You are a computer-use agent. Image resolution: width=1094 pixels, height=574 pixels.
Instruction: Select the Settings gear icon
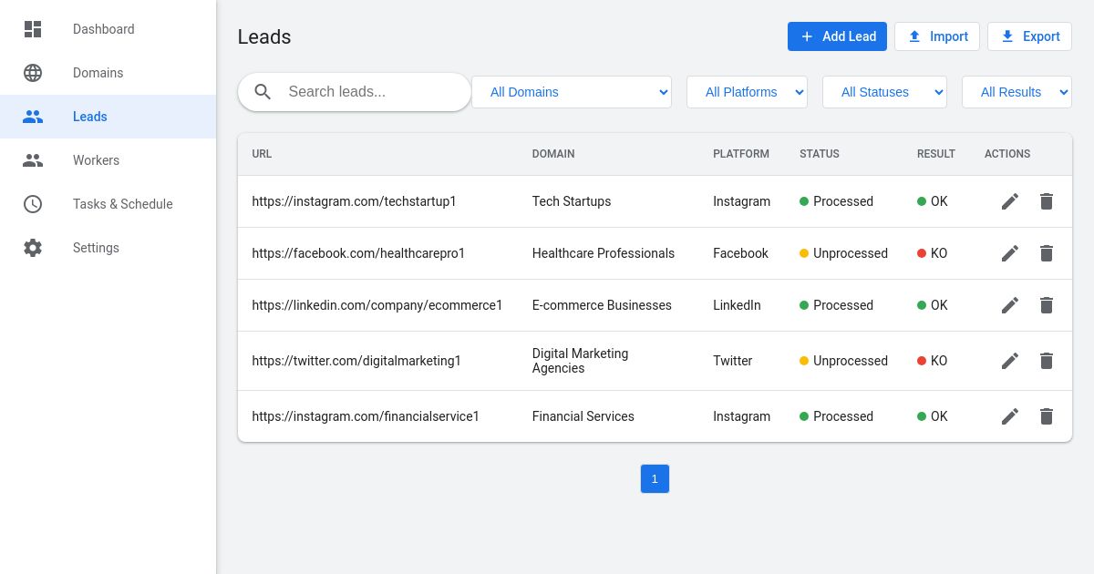[x=33, y=248]
